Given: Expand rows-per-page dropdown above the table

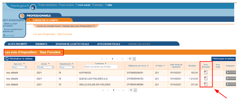Looking at the screenshot, I should click(132, 59).
